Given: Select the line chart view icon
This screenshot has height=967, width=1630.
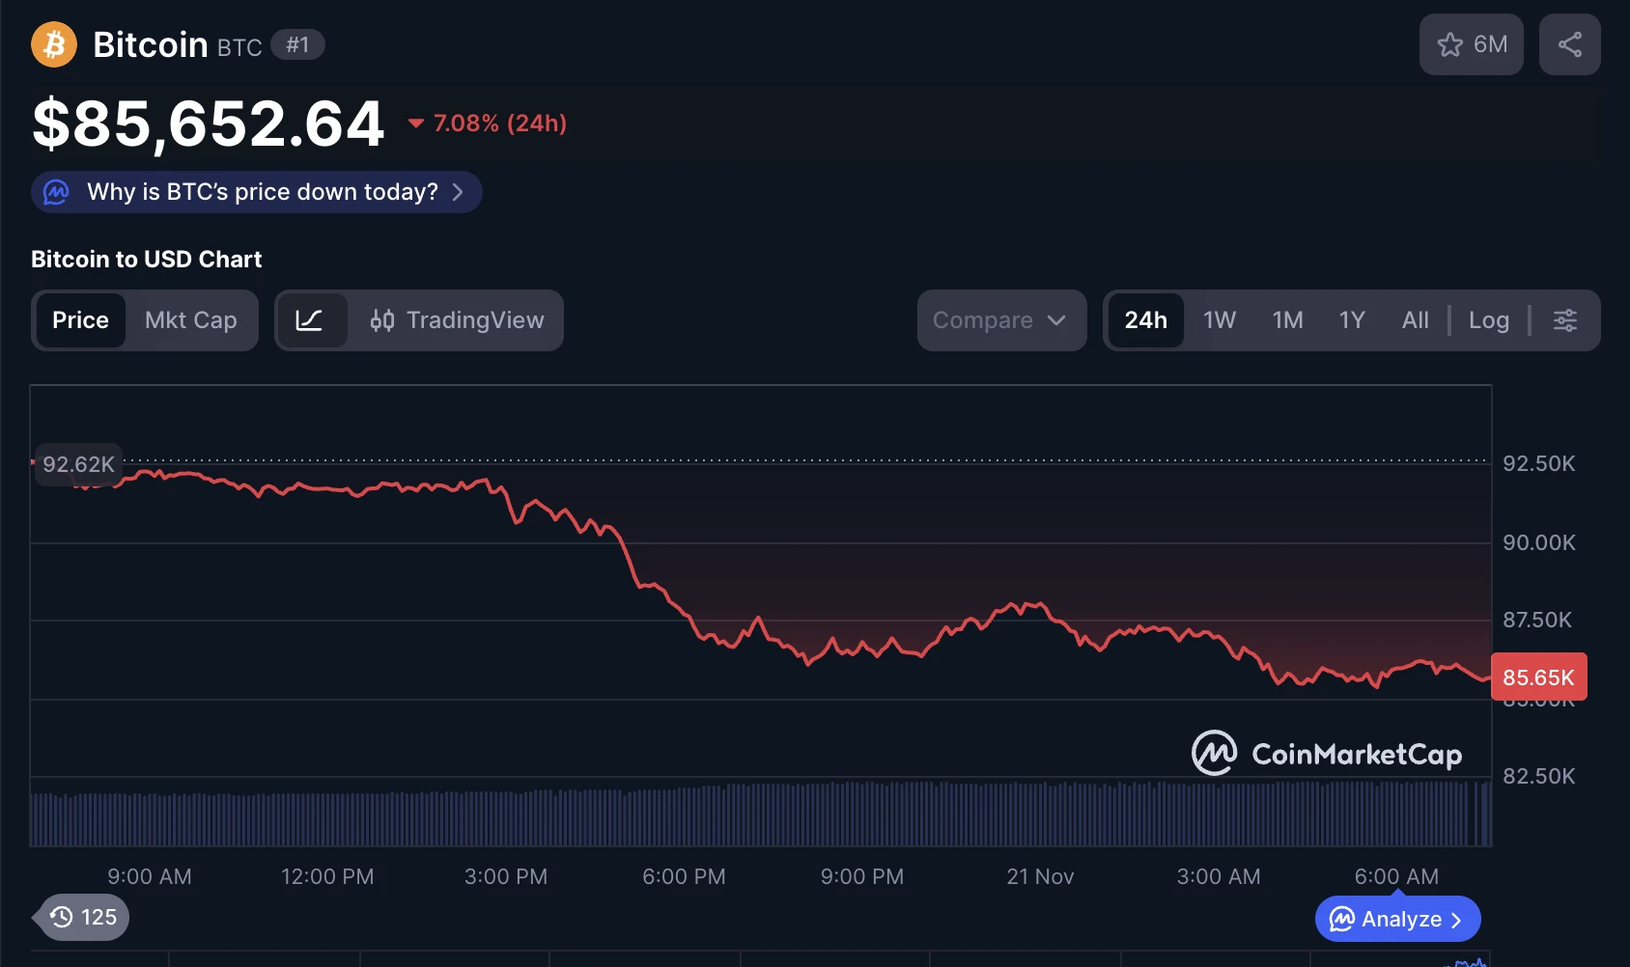Looking at the screenshot, I should [310, 320].
